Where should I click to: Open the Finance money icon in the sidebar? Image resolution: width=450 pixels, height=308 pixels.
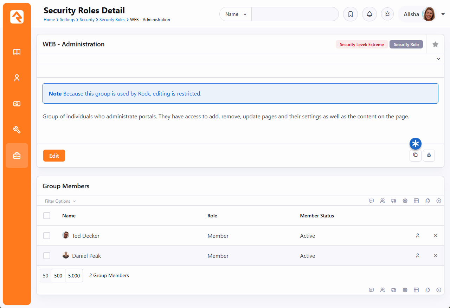coord(17,104)
